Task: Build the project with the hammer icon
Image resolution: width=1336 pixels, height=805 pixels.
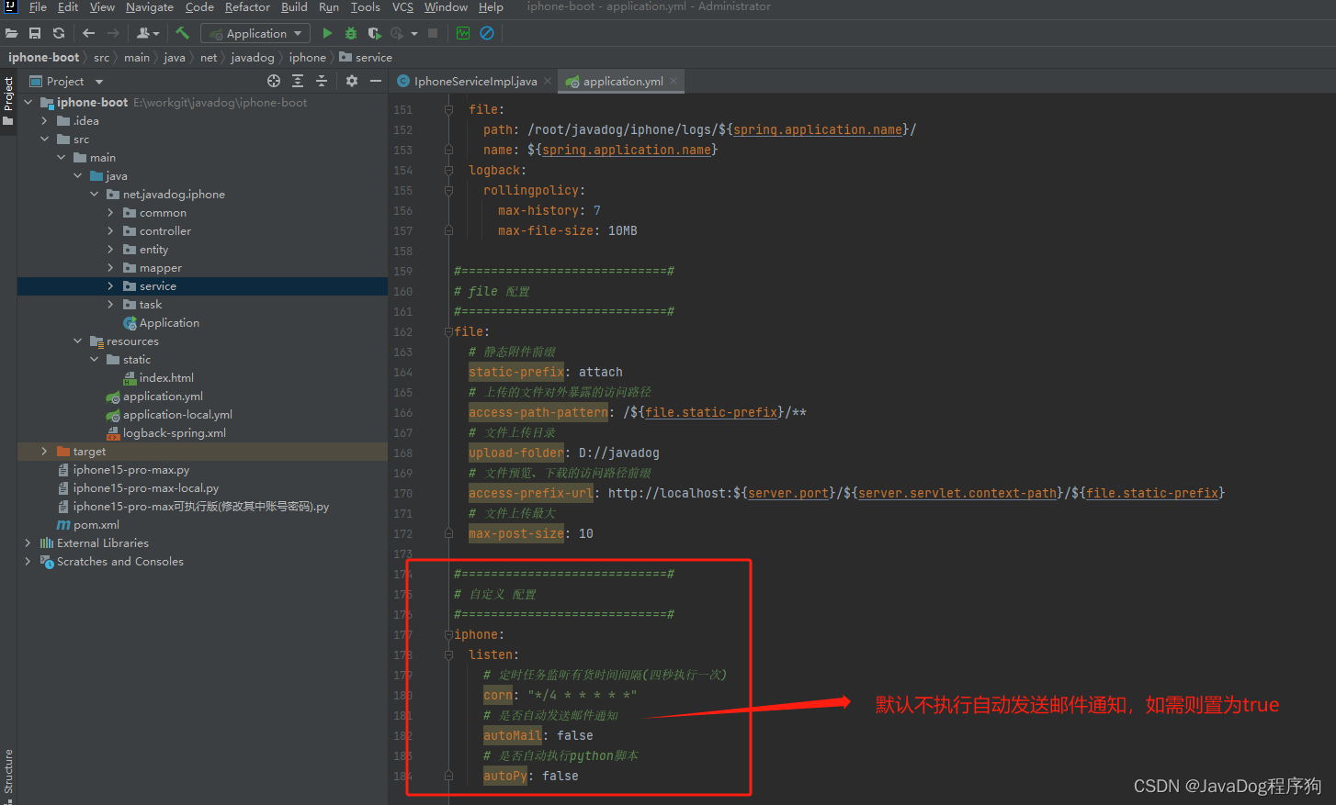Action: pyautogui.click(x=181, y=33)
